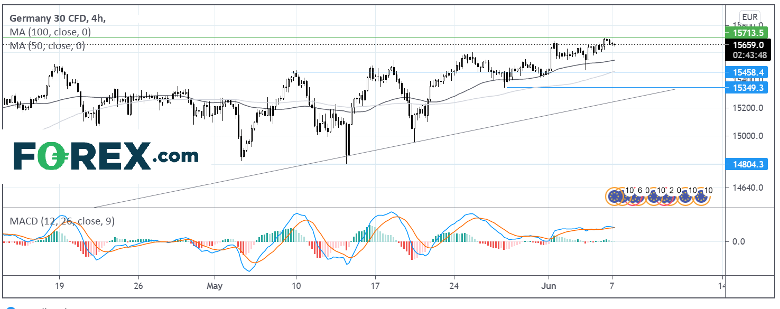Click the 26 date on time axis

click(138, 285)
